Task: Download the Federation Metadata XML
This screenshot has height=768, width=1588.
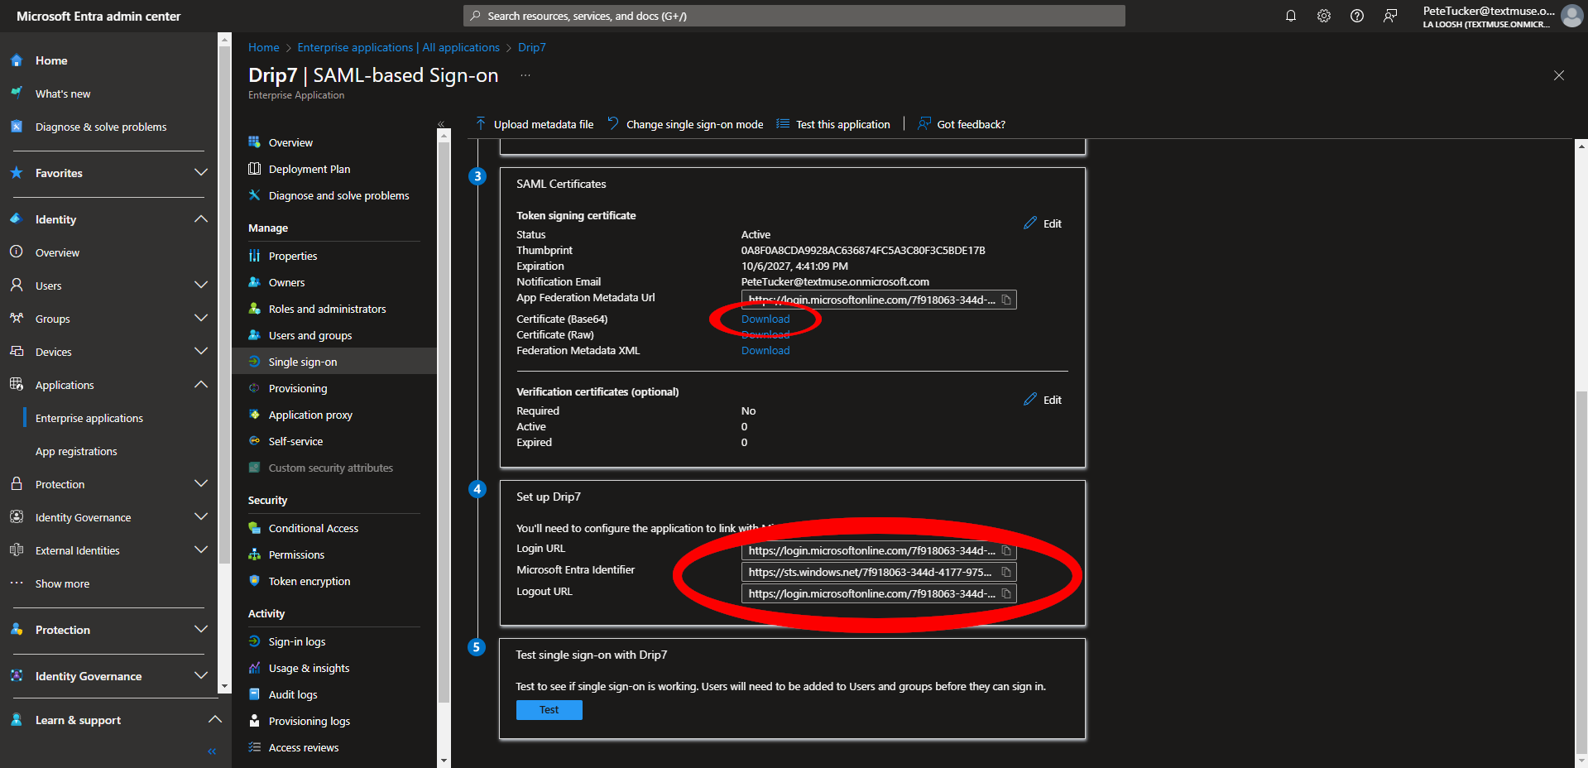Action: [x=765, y=350]
